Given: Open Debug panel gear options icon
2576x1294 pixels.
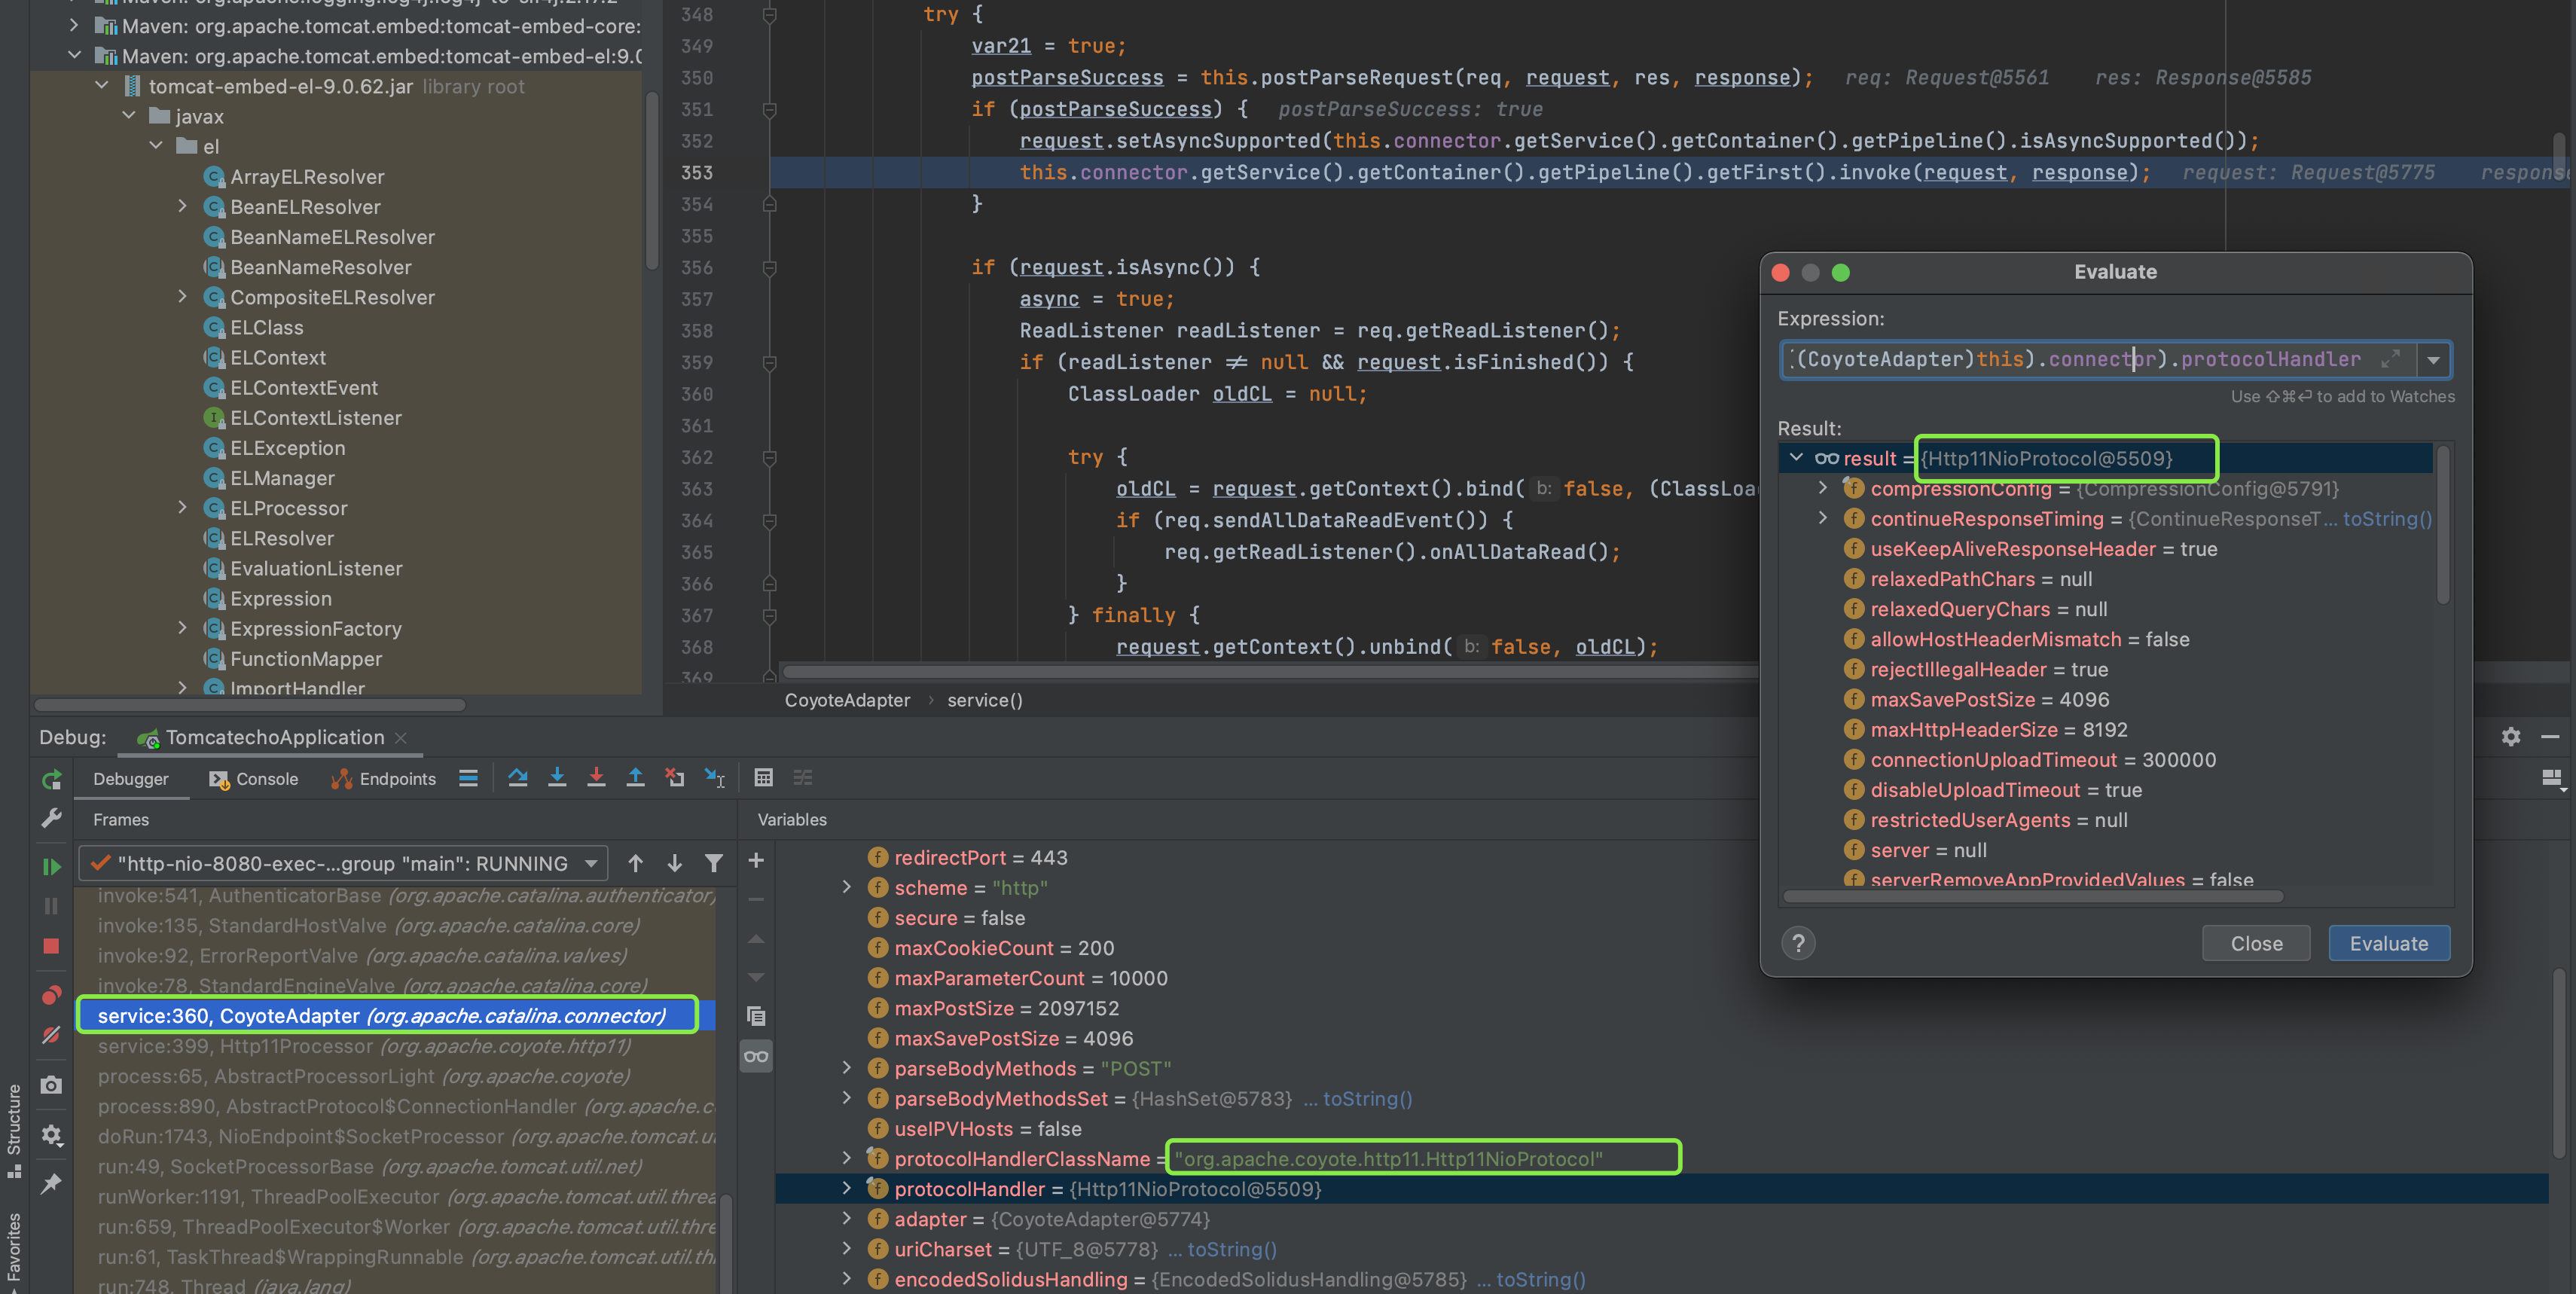Looking at the screenshot, I should (2511, 737).
